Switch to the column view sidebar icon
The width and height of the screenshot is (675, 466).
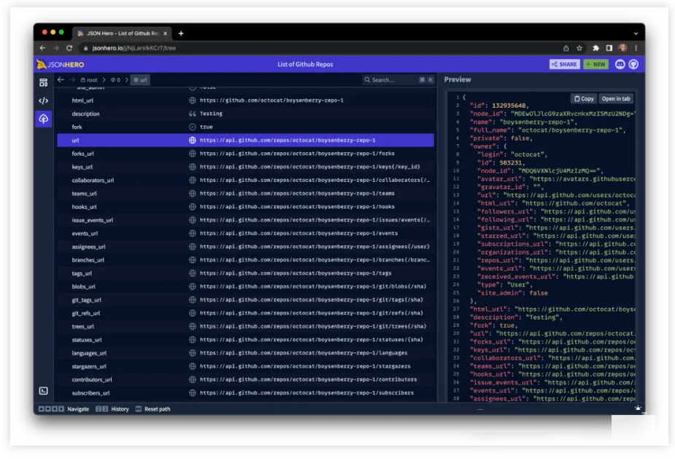[44, 82]
